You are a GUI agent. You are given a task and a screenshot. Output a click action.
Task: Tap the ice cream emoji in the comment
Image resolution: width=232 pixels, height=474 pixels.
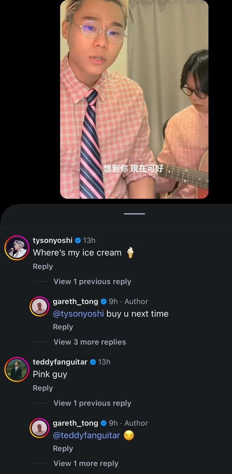tap(130, 253)
